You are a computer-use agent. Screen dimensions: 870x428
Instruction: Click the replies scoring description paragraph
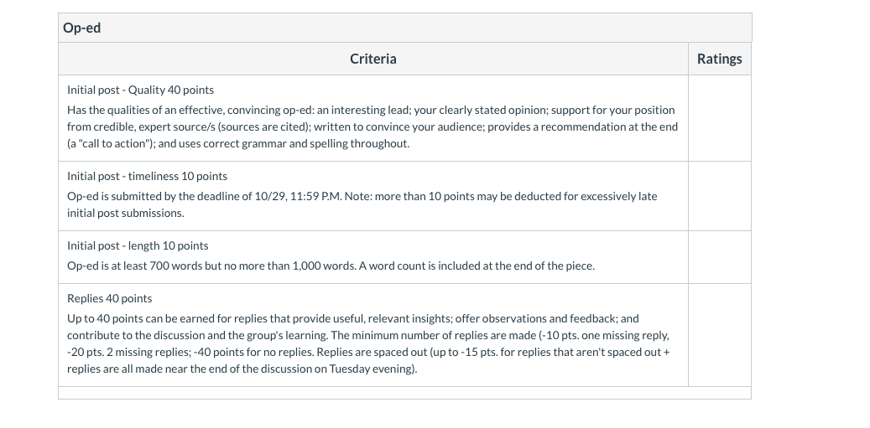(x=368, y=344)
